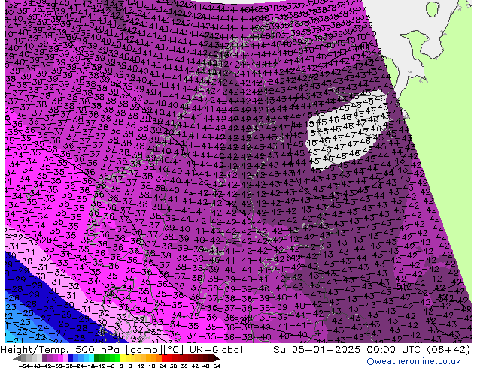Image resolution: width=477 pixels, height=368 pixels.
Task: Pick the yellow legend swatch above 0
Action: tap(123, 359)
